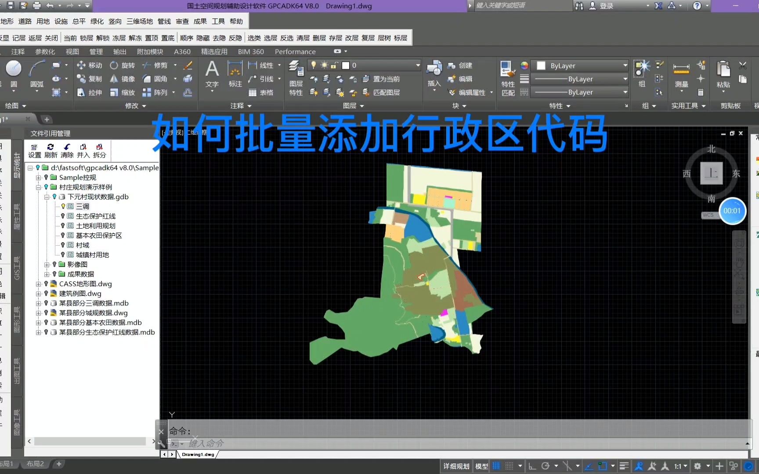Click the 圆弧 (Arc) draw tool
This screenshot has height=474, width=759.
[x=37, y=74]
